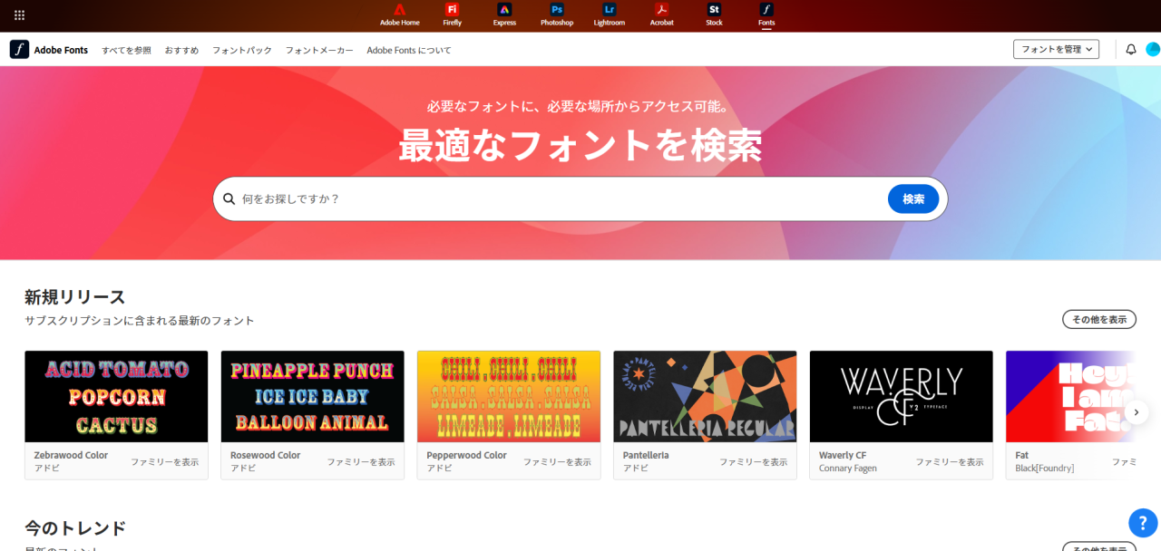
Task: Open Adobe Express icon
Action: click(504, 15)
